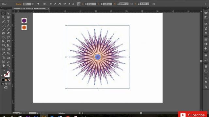
Task: Select the Width tool
Action: click(x=4, y=41)
